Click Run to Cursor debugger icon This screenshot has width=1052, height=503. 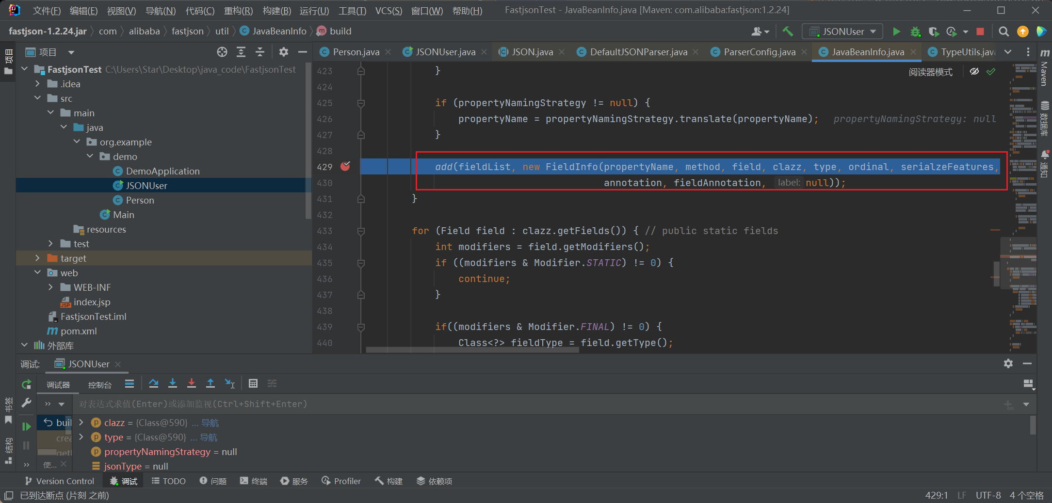coord(230,383)
